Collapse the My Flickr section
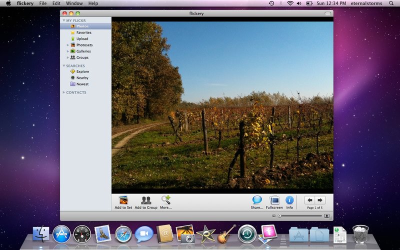This screenshot has width=400, height=250. tap(64, 20)
